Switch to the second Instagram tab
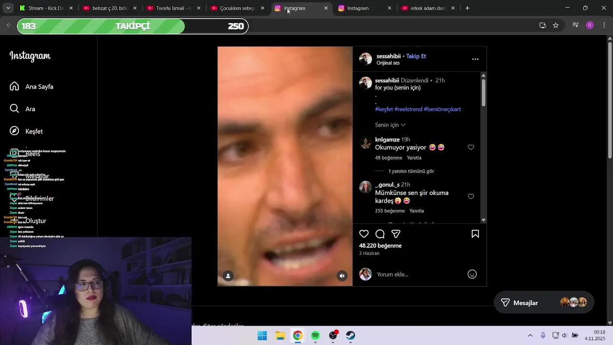This screenshot has width=613, height=345. tap(364, 8)
